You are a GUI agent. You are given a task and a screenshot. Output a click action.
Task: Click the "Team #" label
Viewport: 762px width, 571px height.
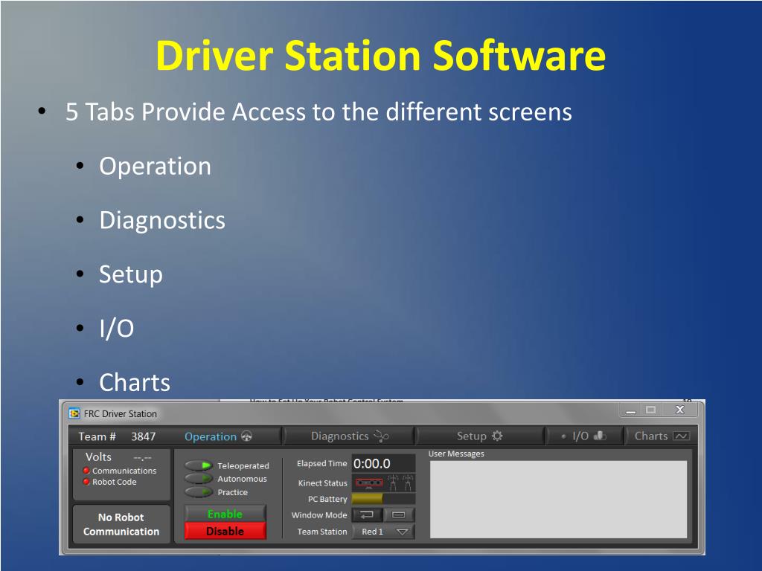tap(97, 436)
